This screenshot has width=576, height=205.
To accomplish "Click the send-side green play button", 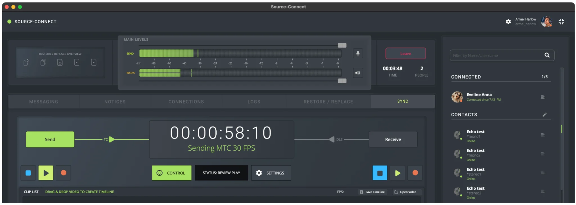I will 46,173.
